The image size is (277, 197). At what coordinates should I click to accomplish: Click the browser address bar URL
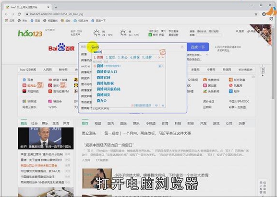tap(57, 14)
